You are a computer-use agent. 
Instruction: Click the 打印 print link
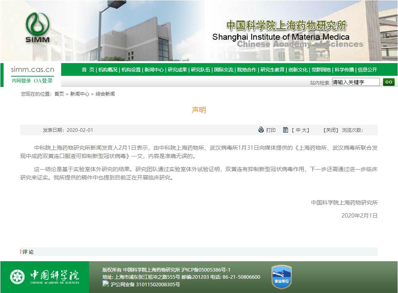[270, 130]
